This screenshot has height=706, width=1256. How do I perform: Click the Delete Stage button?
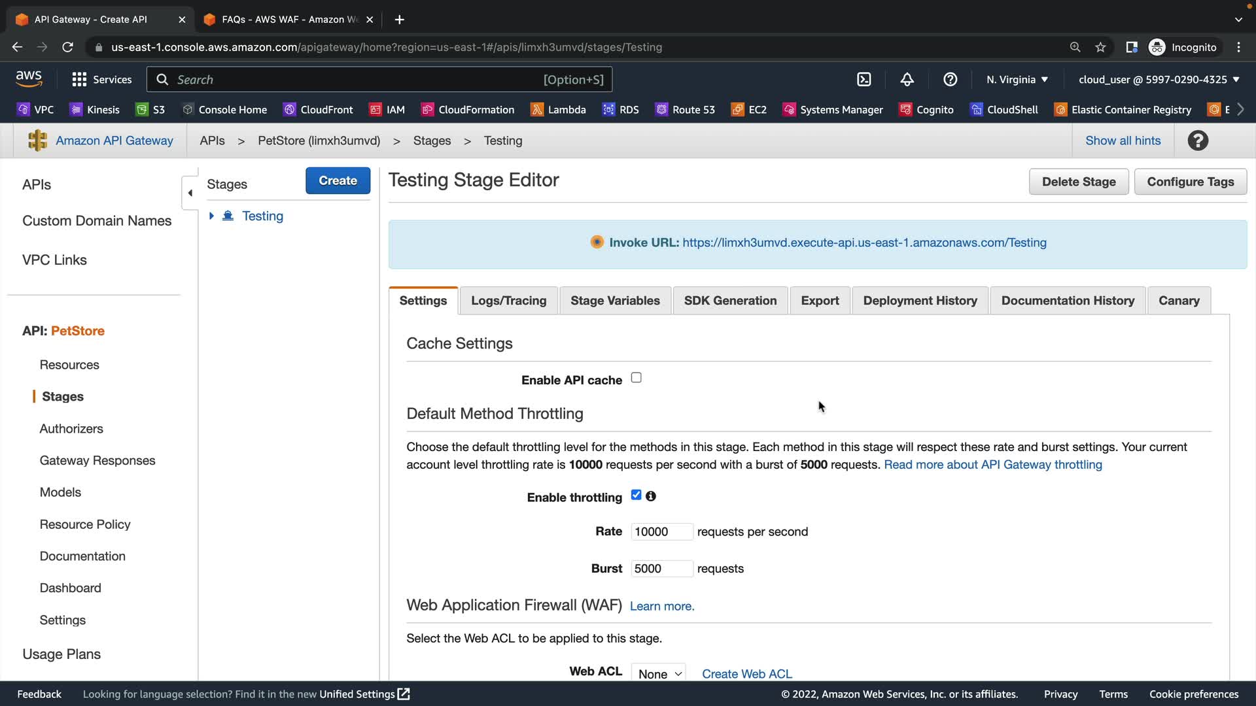pos(1078,182)
